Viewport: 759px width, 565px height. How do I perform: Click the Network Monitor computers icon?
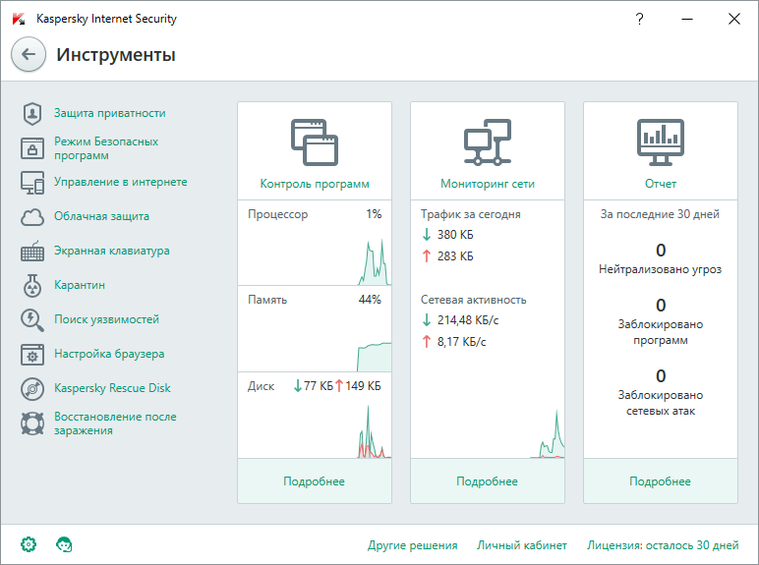pyautogui.click(x=488, y=142)
